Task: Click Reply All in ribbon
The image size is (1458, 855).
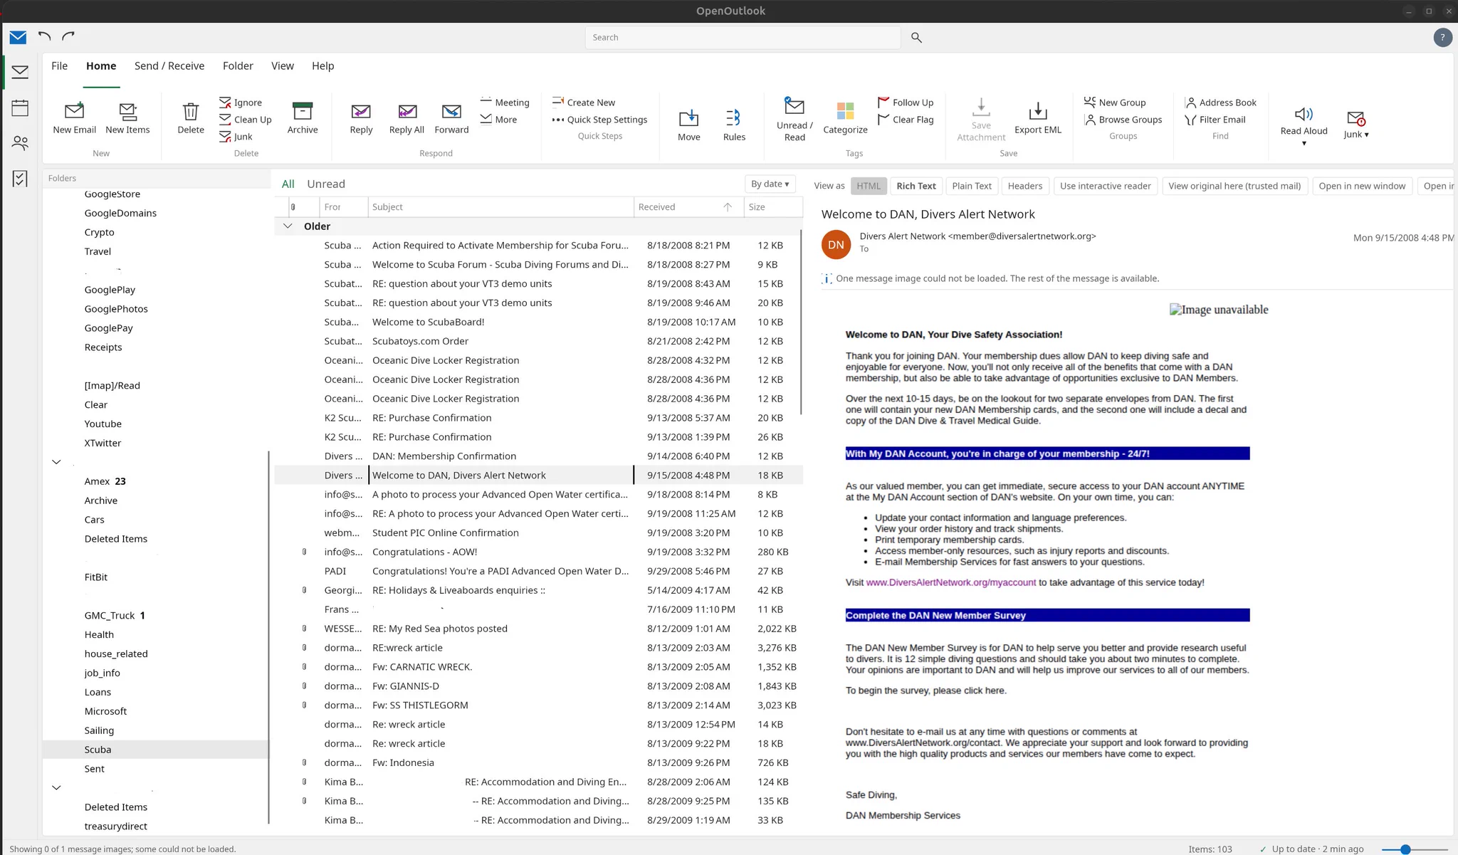Action: coord(407,117)
